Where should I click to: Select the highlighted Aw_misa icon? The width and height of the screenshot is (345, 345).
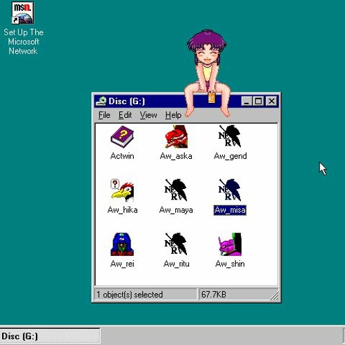click(230, 190)
